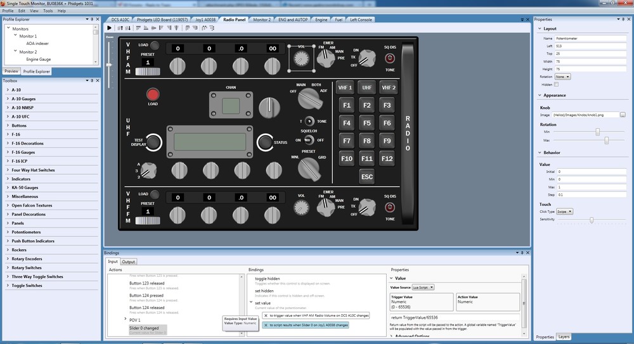Click the Play profile toolbar button

[109, 28]
